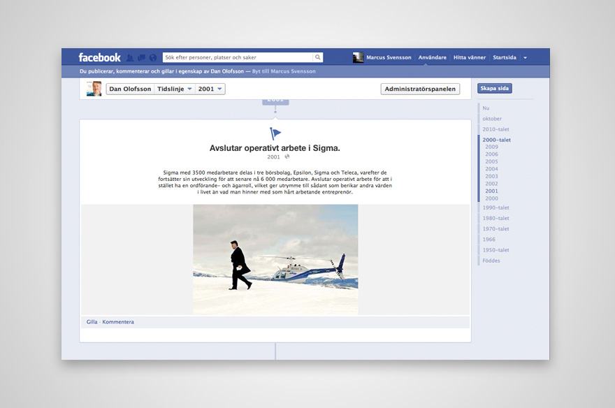Viewport: 615px width, 408px height.
Task: Click the 2001 post year text
Action: 273,156
